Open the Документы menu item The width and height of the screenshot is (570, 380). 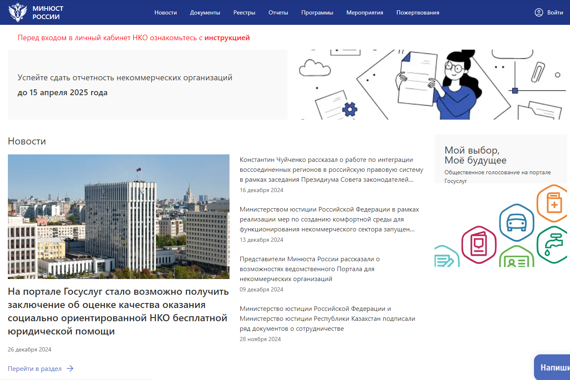(x=205, y=12)
